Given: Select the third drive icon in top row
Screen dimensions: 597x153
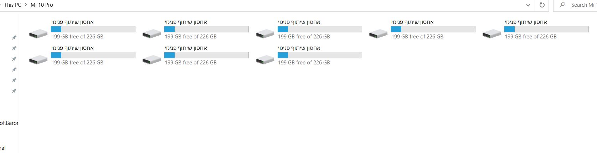Looking at the screenshot, I should tap(265, 34).
